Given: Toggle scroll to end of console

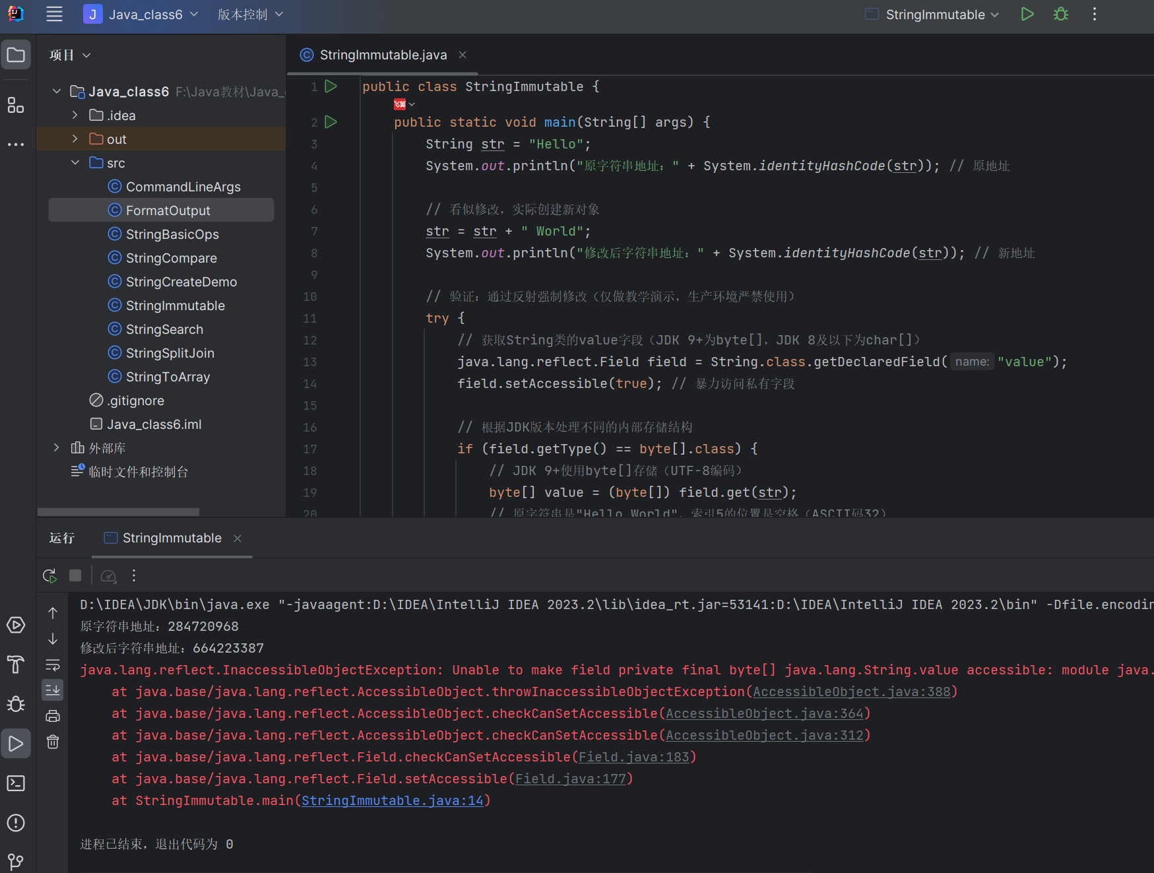Looking at the screenshot, I should coord(53,690).
